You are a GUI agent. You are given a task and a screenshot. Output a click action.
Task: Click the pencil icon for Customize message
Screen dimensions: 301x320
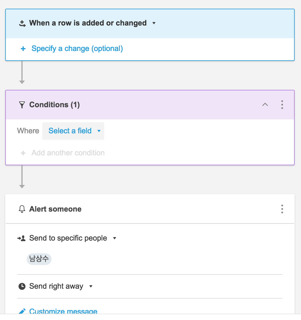(x=22, y=311)
